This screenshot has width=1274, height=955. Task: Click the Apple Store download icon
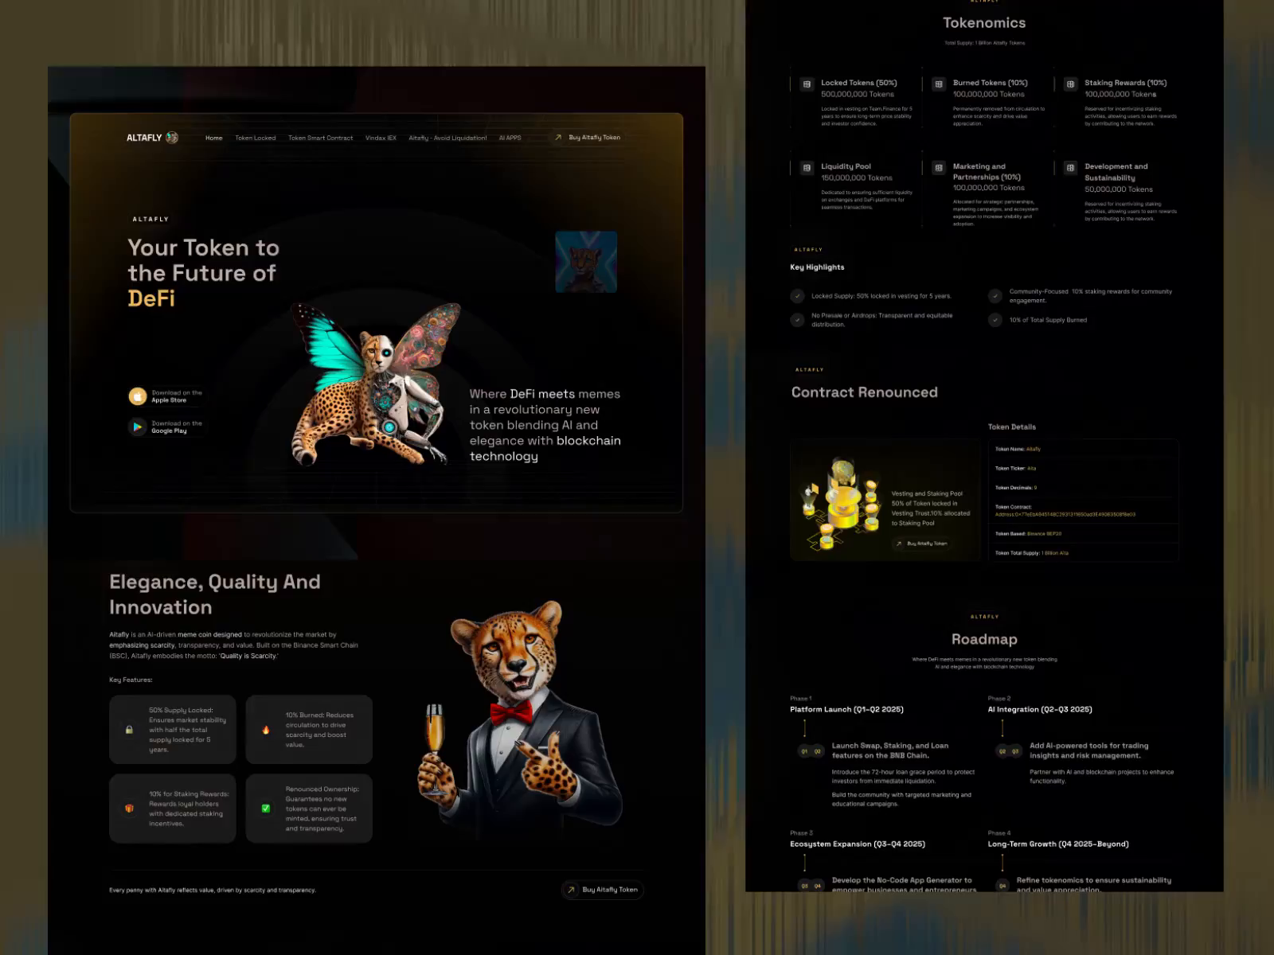pos(138,396)
